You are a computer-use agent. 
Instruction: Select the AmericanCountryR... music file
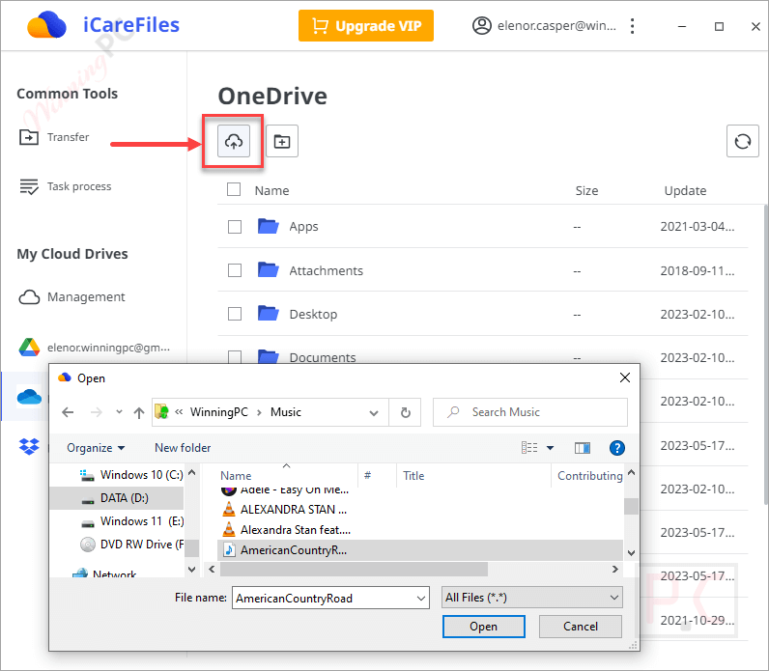pos(420,550)
